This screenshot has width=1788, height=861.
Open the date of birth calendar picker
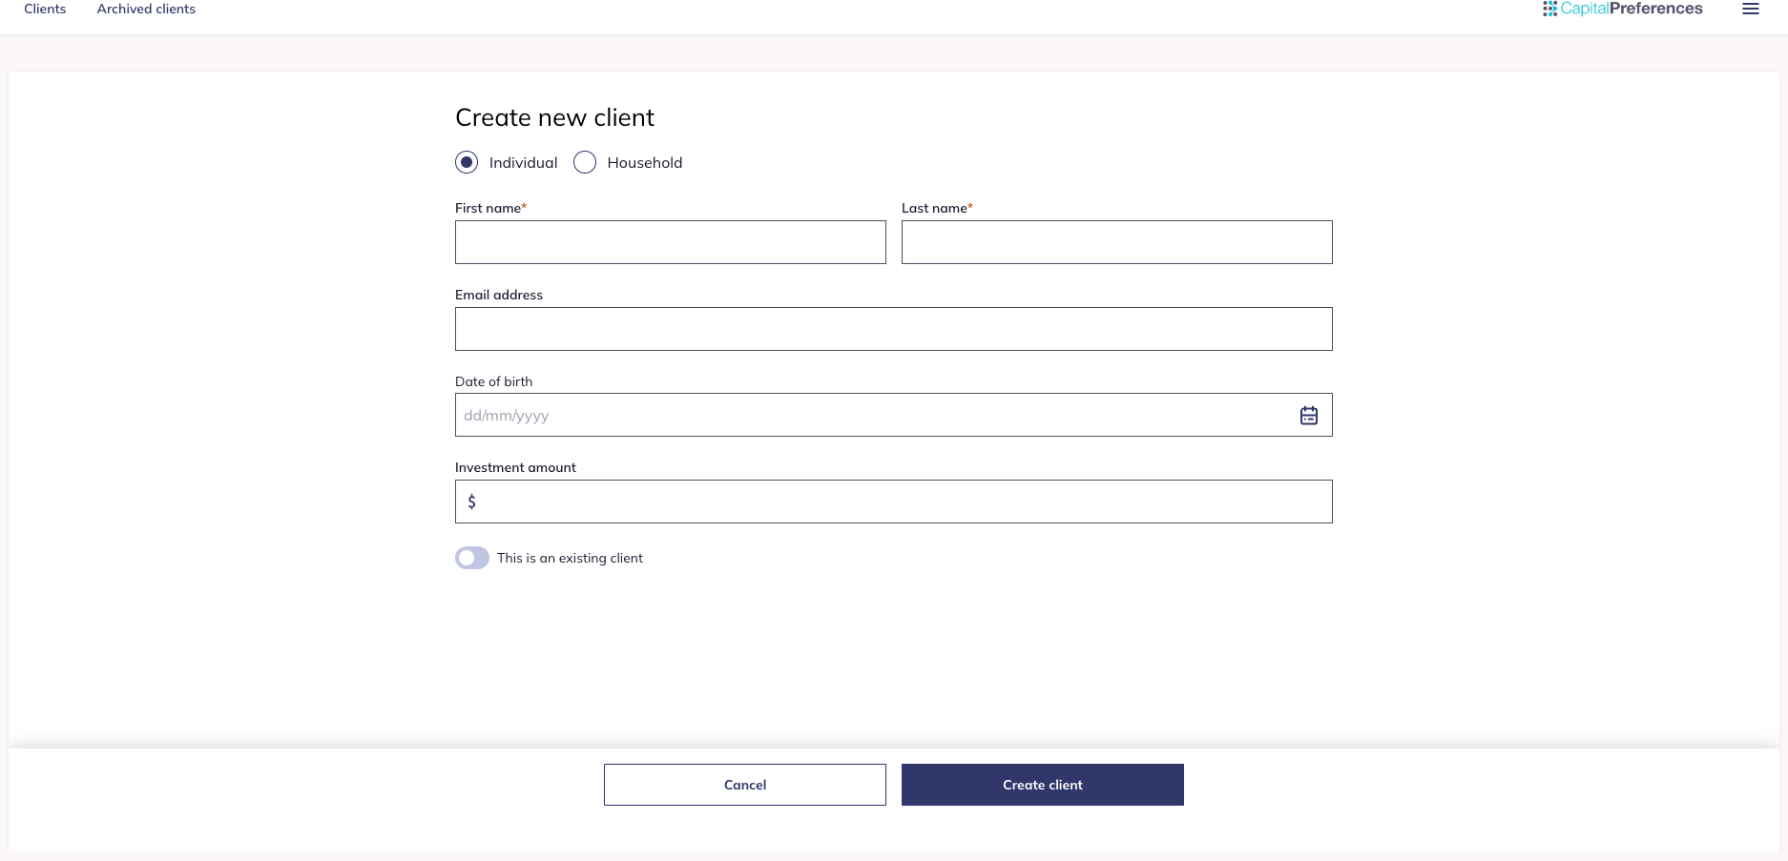[x=1309, y=416]
